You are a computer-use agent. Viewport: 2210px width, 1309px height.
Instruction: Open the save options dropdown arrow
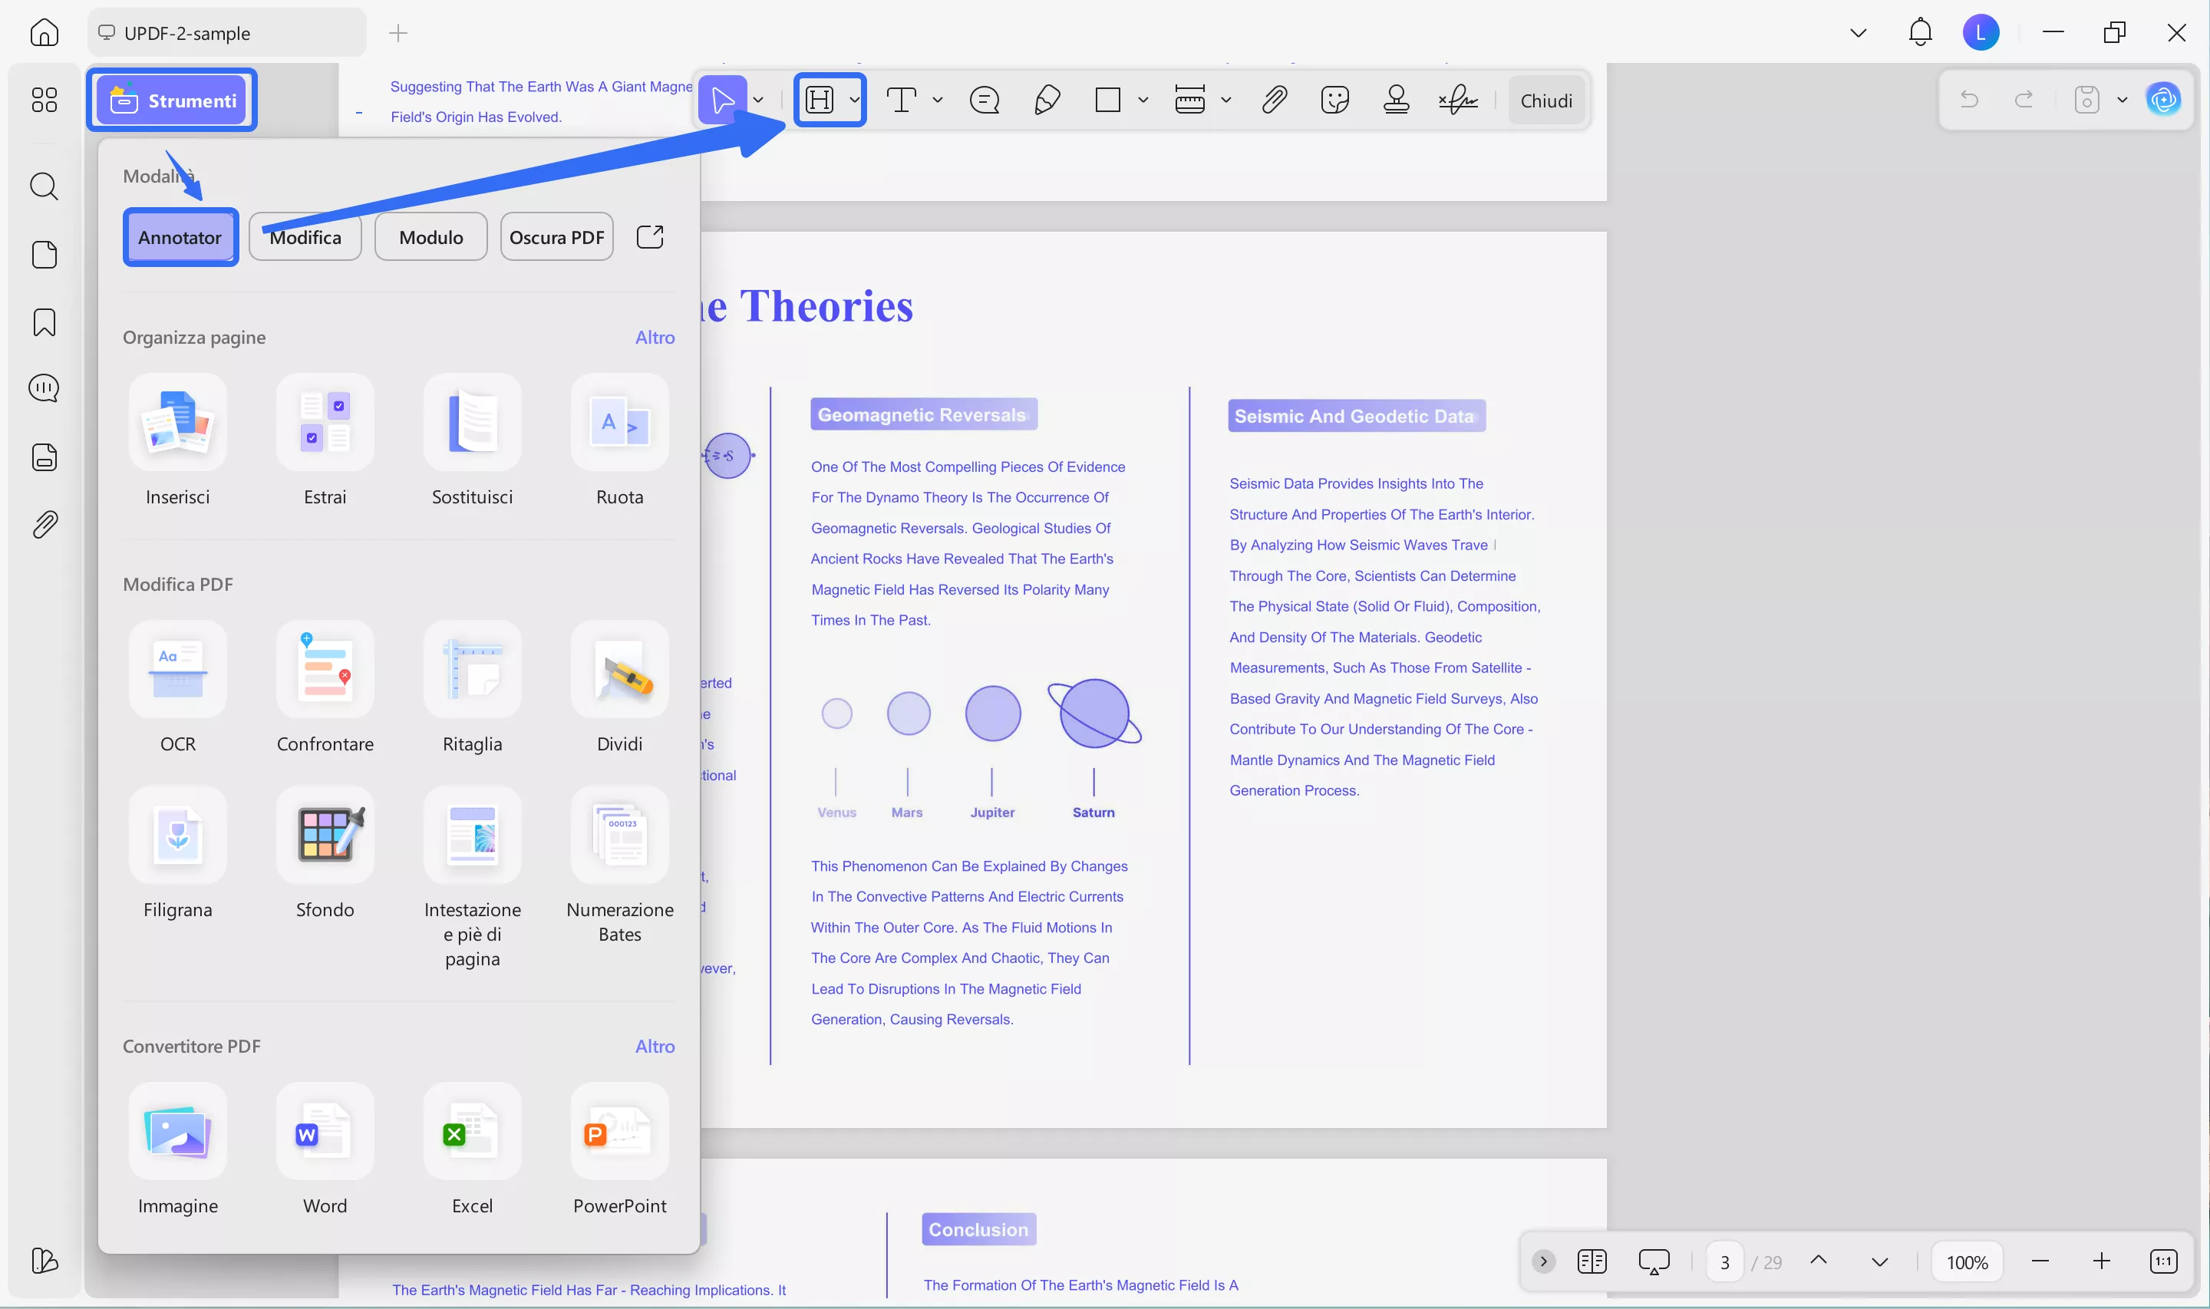click(x=2122, y=100)
